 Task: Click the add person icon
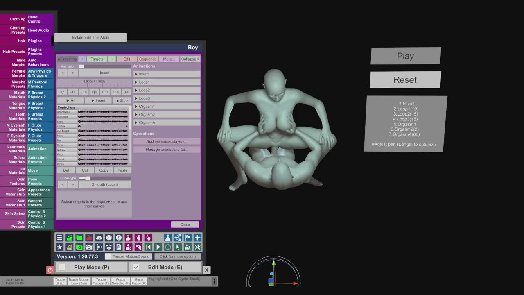128,238
